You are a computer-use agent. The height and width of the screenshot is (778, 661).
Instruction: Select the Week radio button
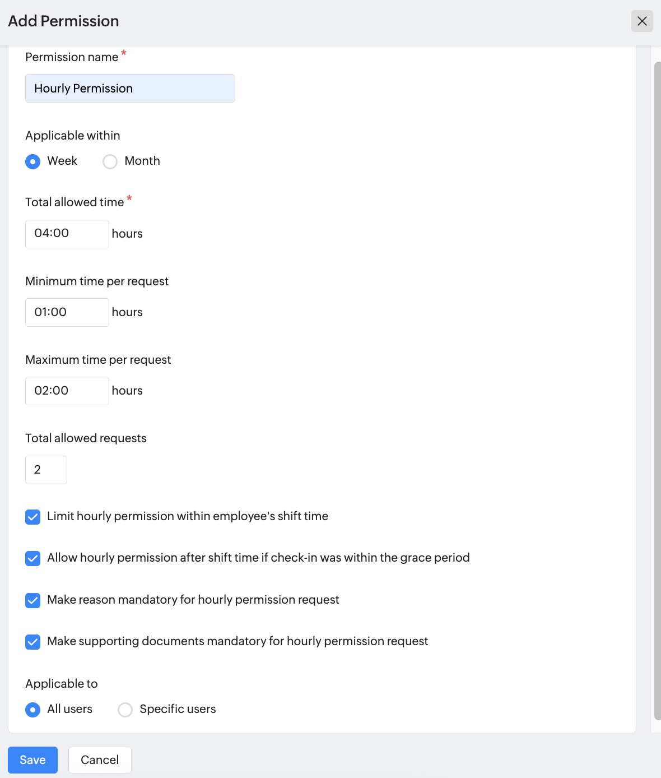pos(33,162)
